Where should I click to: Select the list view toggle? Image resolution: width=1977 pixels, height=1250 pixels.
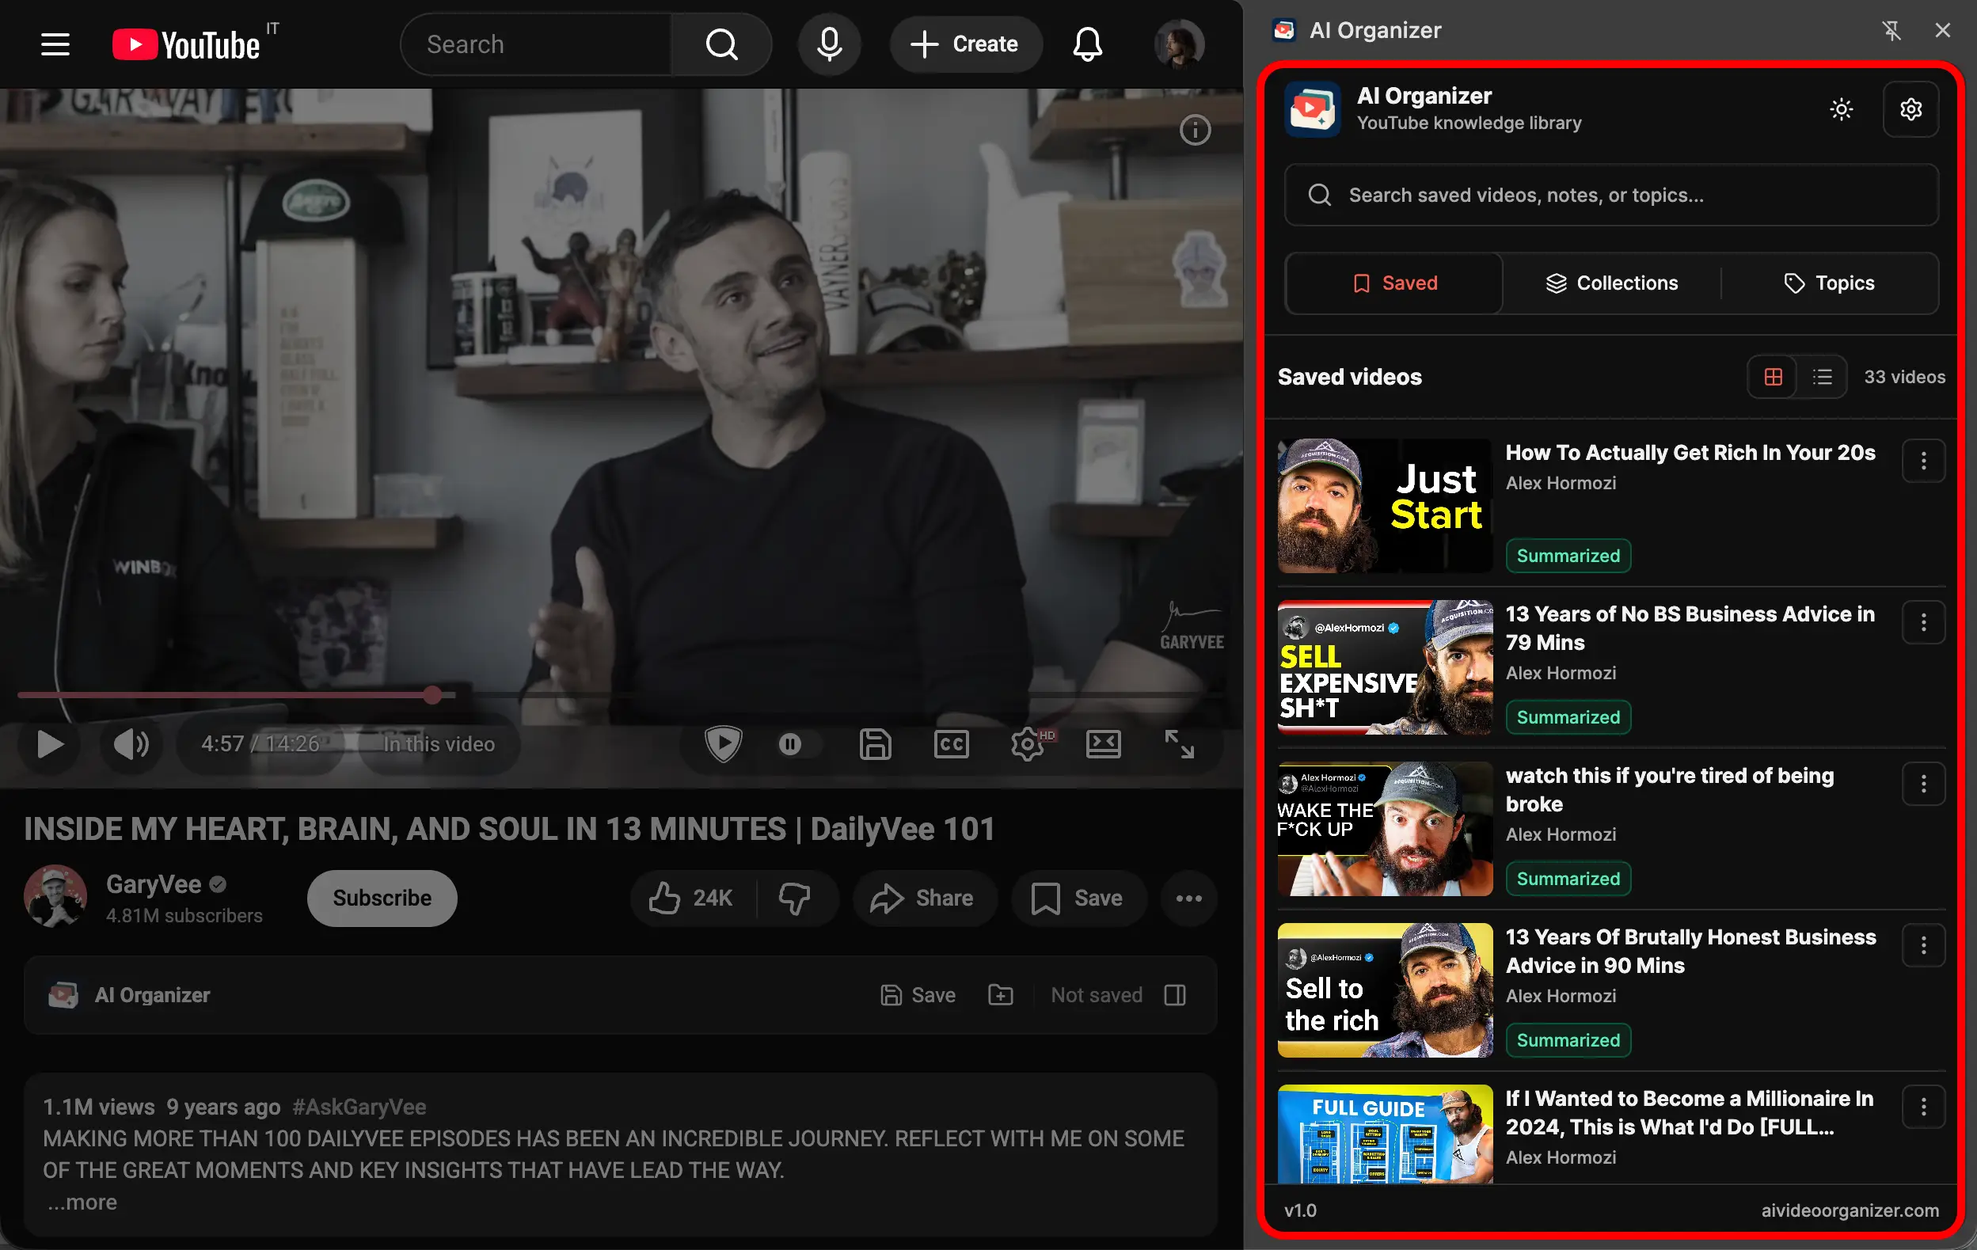[x=1822, y=377]
